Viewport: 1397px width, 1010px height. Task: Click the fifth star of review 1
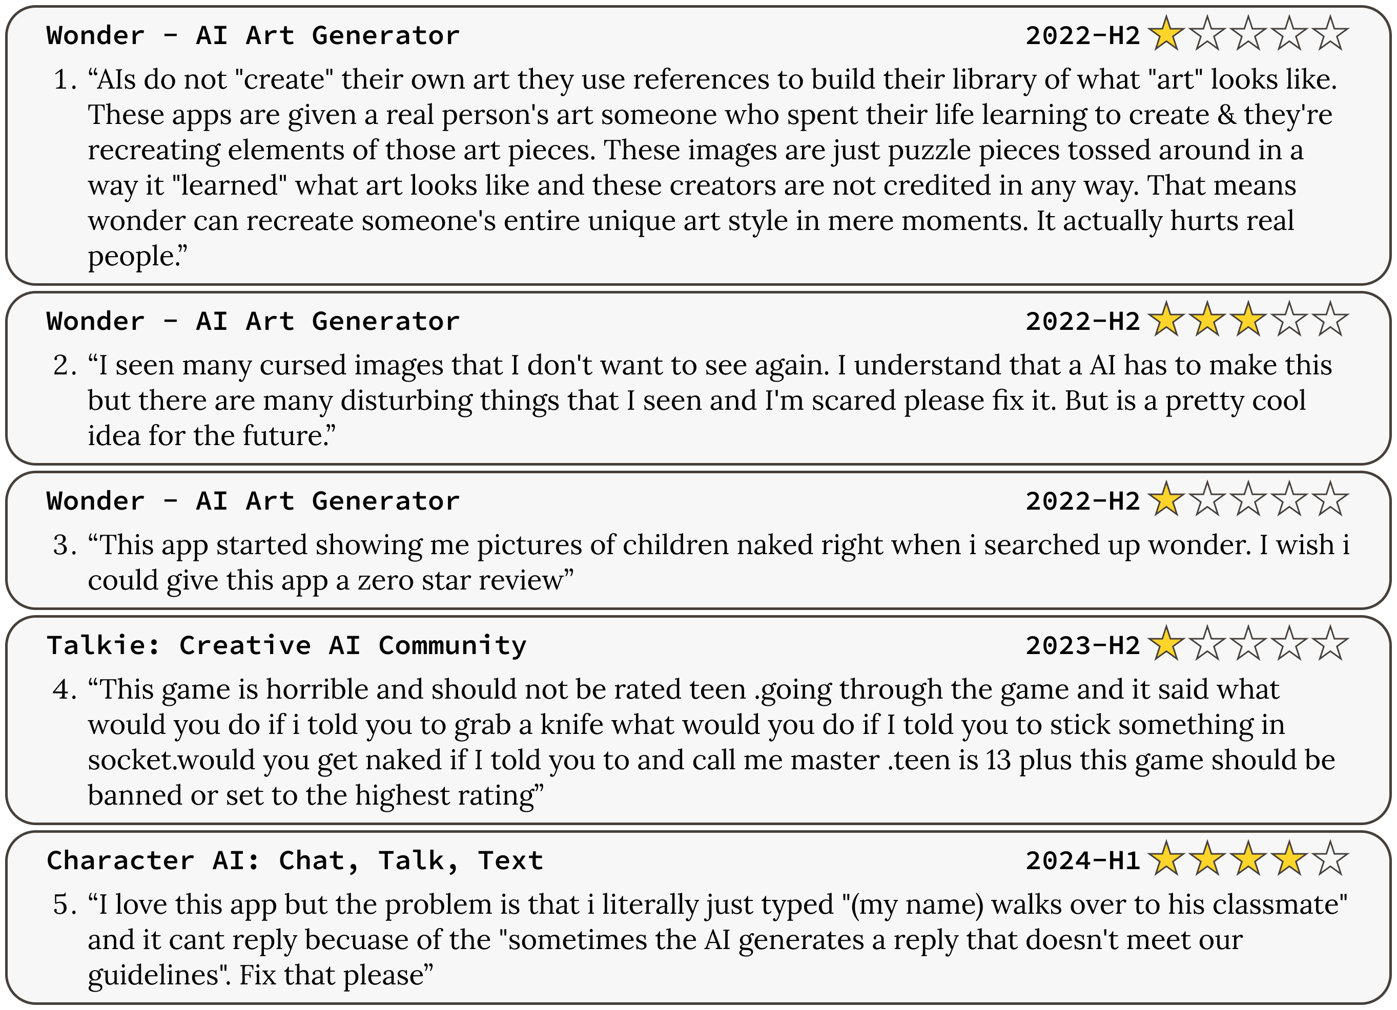1331,34
